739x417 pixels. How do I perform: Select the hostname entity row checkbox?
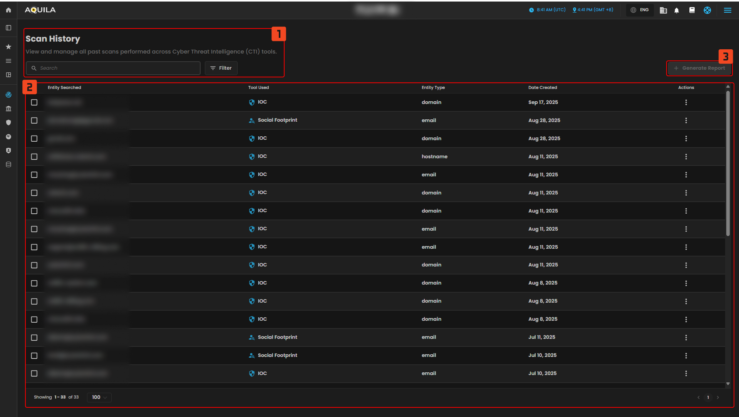(34, 157)
